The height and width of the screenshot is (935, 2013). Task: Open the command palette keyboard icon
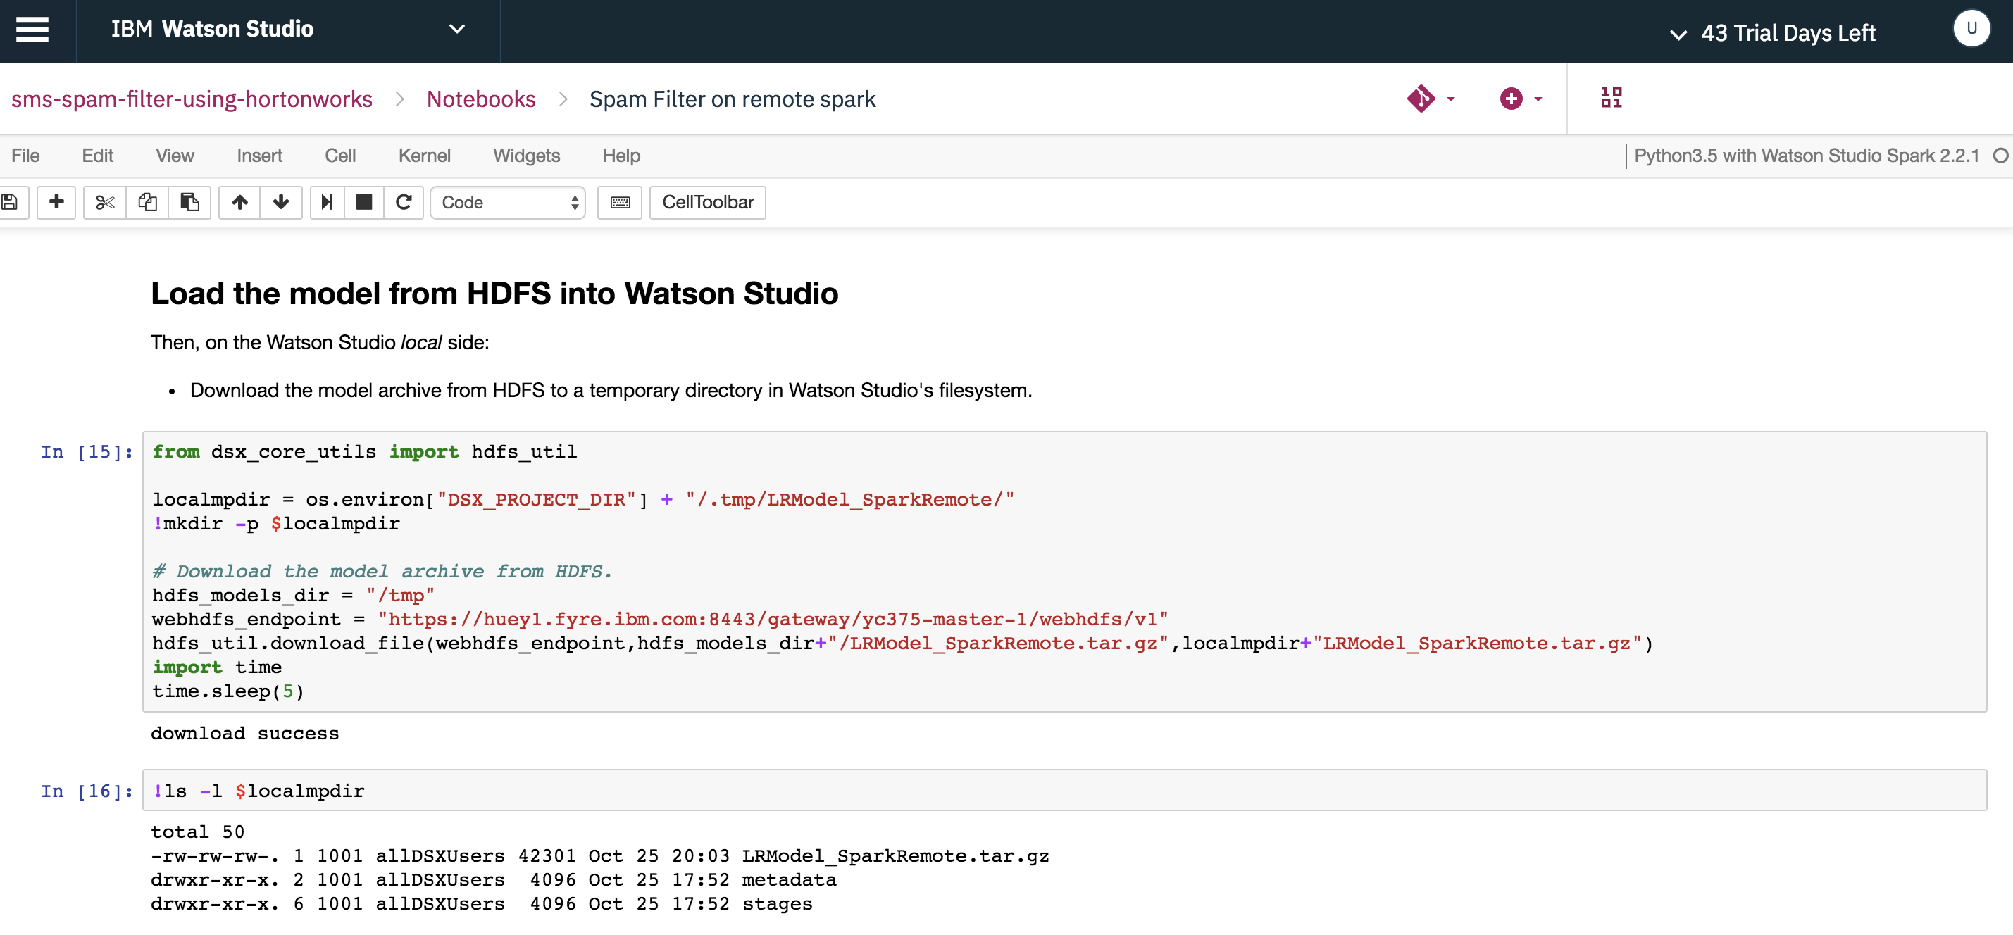(x=620, y=202)
